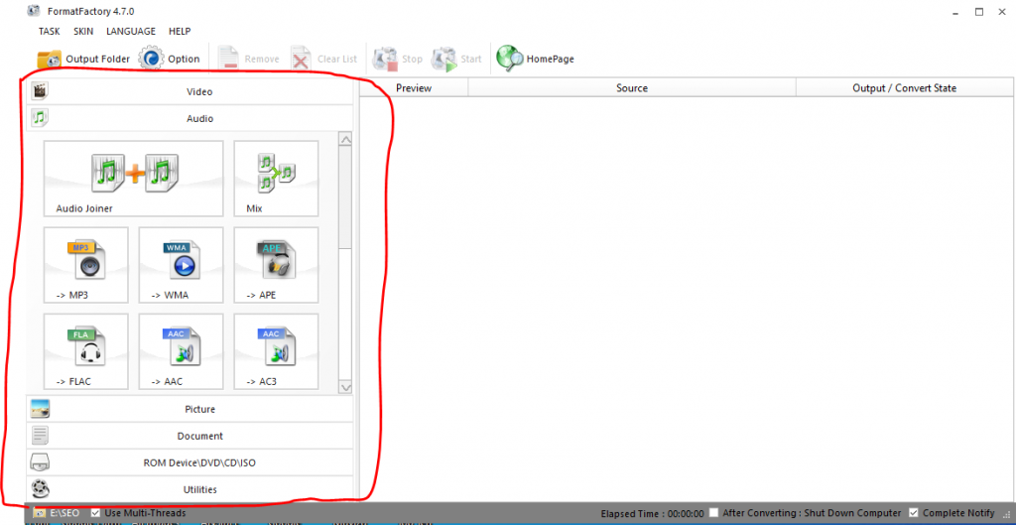Click the Picture category icon

click(x=40, y=409)
